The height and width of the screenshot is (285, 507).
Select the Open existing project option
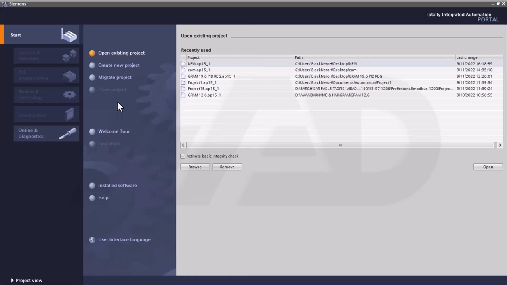(x=121, y=53)
